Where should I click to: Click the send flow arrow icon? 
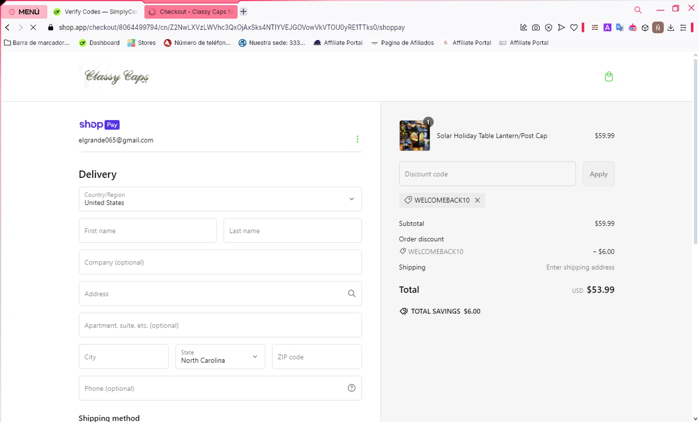click(x=561, y=27)
